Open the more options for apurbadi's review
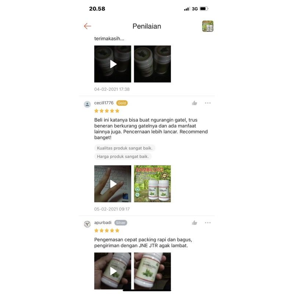This screenshot has height=294, width=294. pos(208,223)
